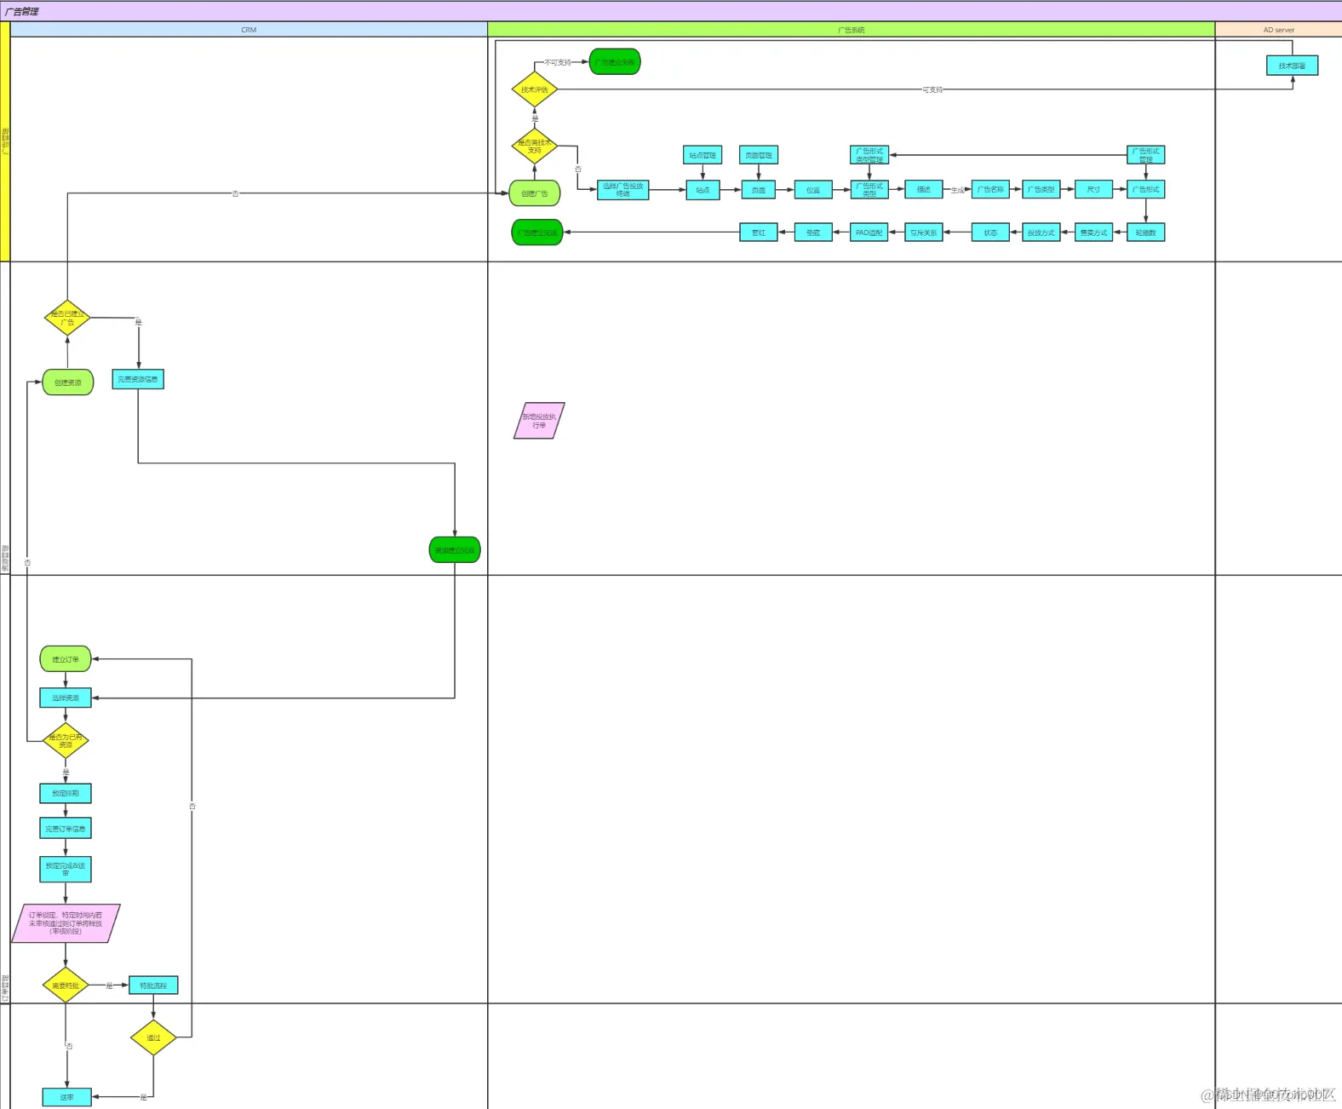Screen dimensions: 1342x1109
Task: Select the 选择广告投放终端 box
Action: pyautogui.click(x=623, y=190)
